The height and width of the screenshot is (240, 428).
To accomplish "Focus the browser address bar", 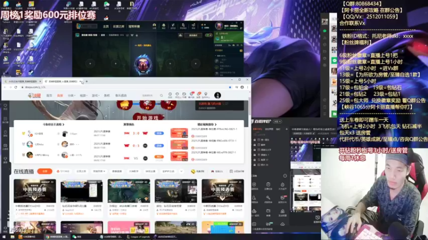I will (x=124, y=87).
